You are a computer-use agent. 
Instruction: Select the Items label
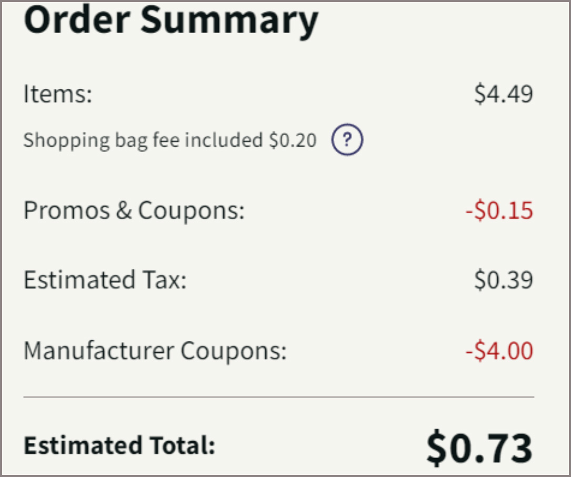click(58, 94)
